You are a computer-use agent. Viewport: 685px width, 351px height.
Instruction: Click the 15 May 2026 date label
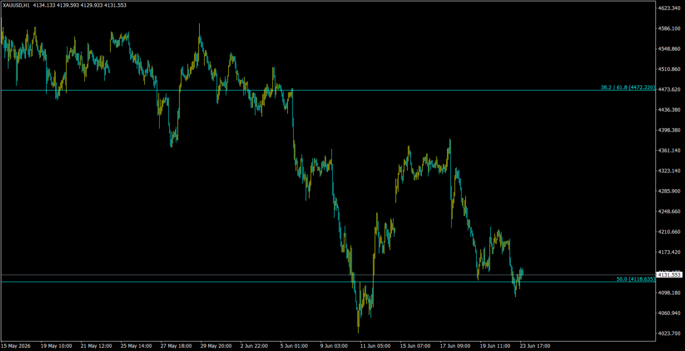[16, 346]
